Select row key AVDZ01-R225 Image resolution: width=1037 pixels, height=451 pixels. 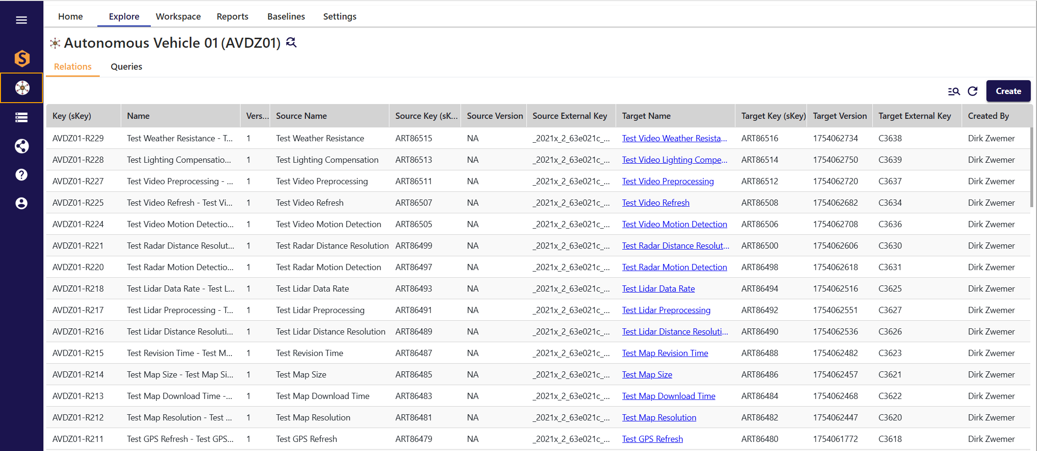(78, 203)
